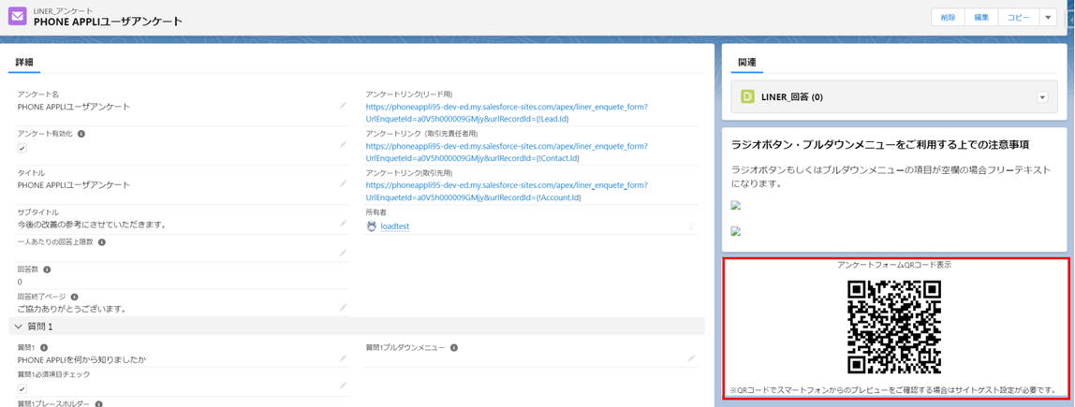Click the 削除 button
The width and height of the screenshot is (1075, 407).
coord(949,18)
